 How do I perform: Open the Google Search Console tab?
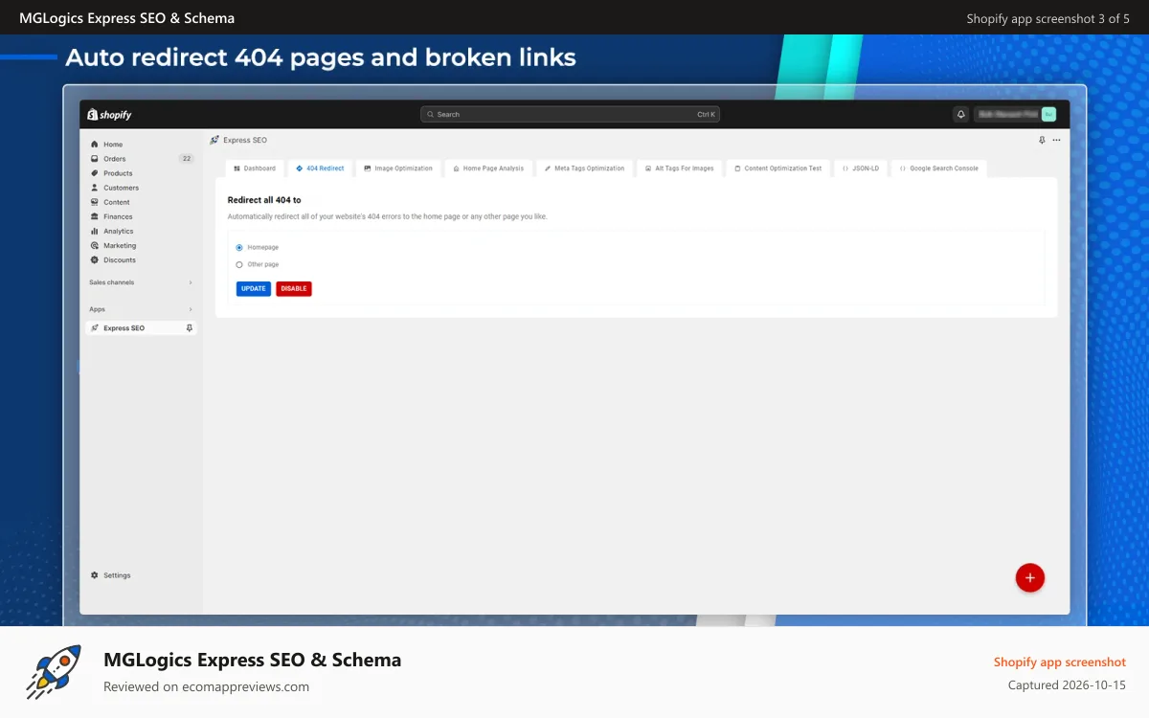click(938, 168)
